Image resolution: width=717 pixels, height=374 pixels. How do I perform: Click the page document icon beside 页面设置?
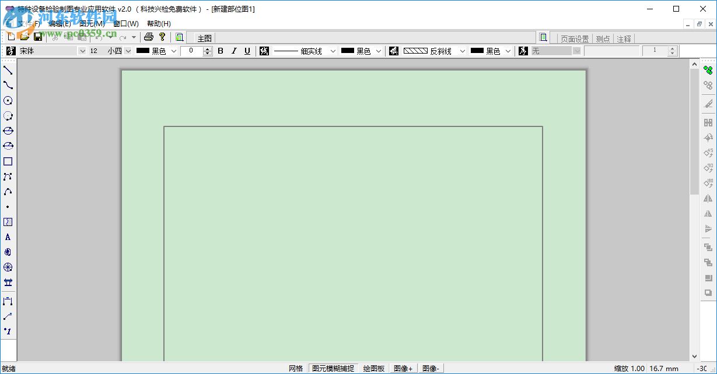pyautogui.click(x=544, y=37)
